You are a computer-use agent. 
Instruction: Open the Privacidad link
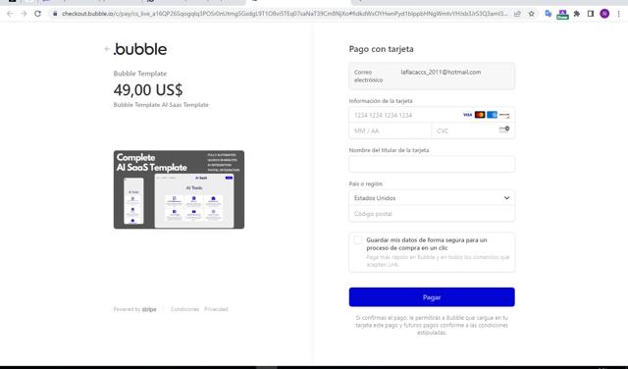tap(216, 309)
